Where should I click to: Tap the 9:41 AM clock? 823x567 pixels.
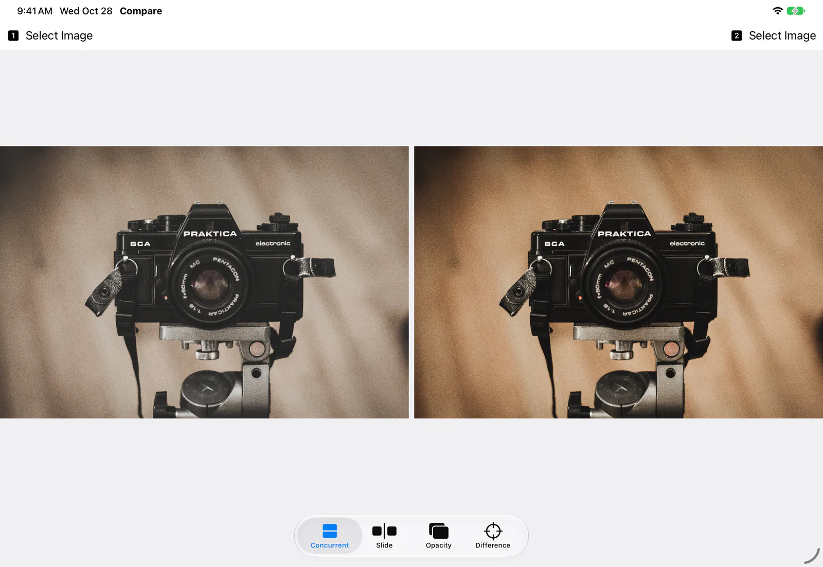point(34,11)
